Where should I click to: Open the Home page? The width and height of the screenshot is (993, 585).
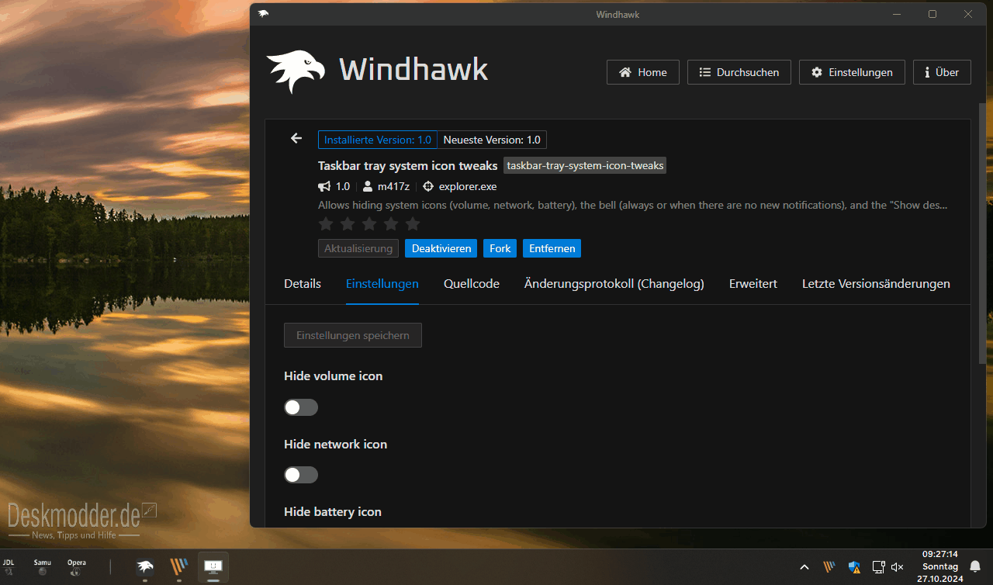[x=643, y=72]
